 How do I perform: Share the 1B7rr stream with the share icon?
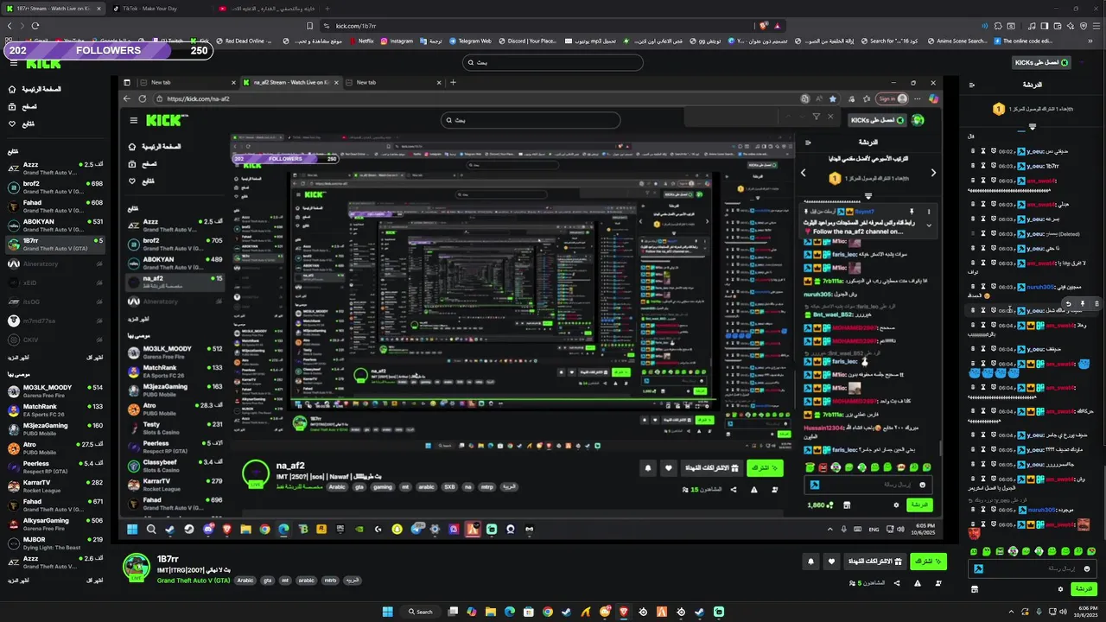point(897,583)
